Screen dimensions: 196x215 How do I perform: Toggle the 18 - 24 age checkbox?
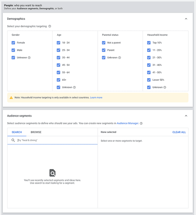coord(58,43)
